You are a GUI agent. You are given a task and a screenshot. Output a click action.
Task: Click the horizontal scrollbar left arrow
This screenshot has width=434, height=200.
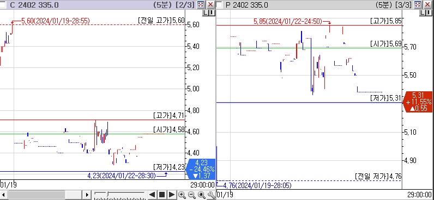click(3, 195)
